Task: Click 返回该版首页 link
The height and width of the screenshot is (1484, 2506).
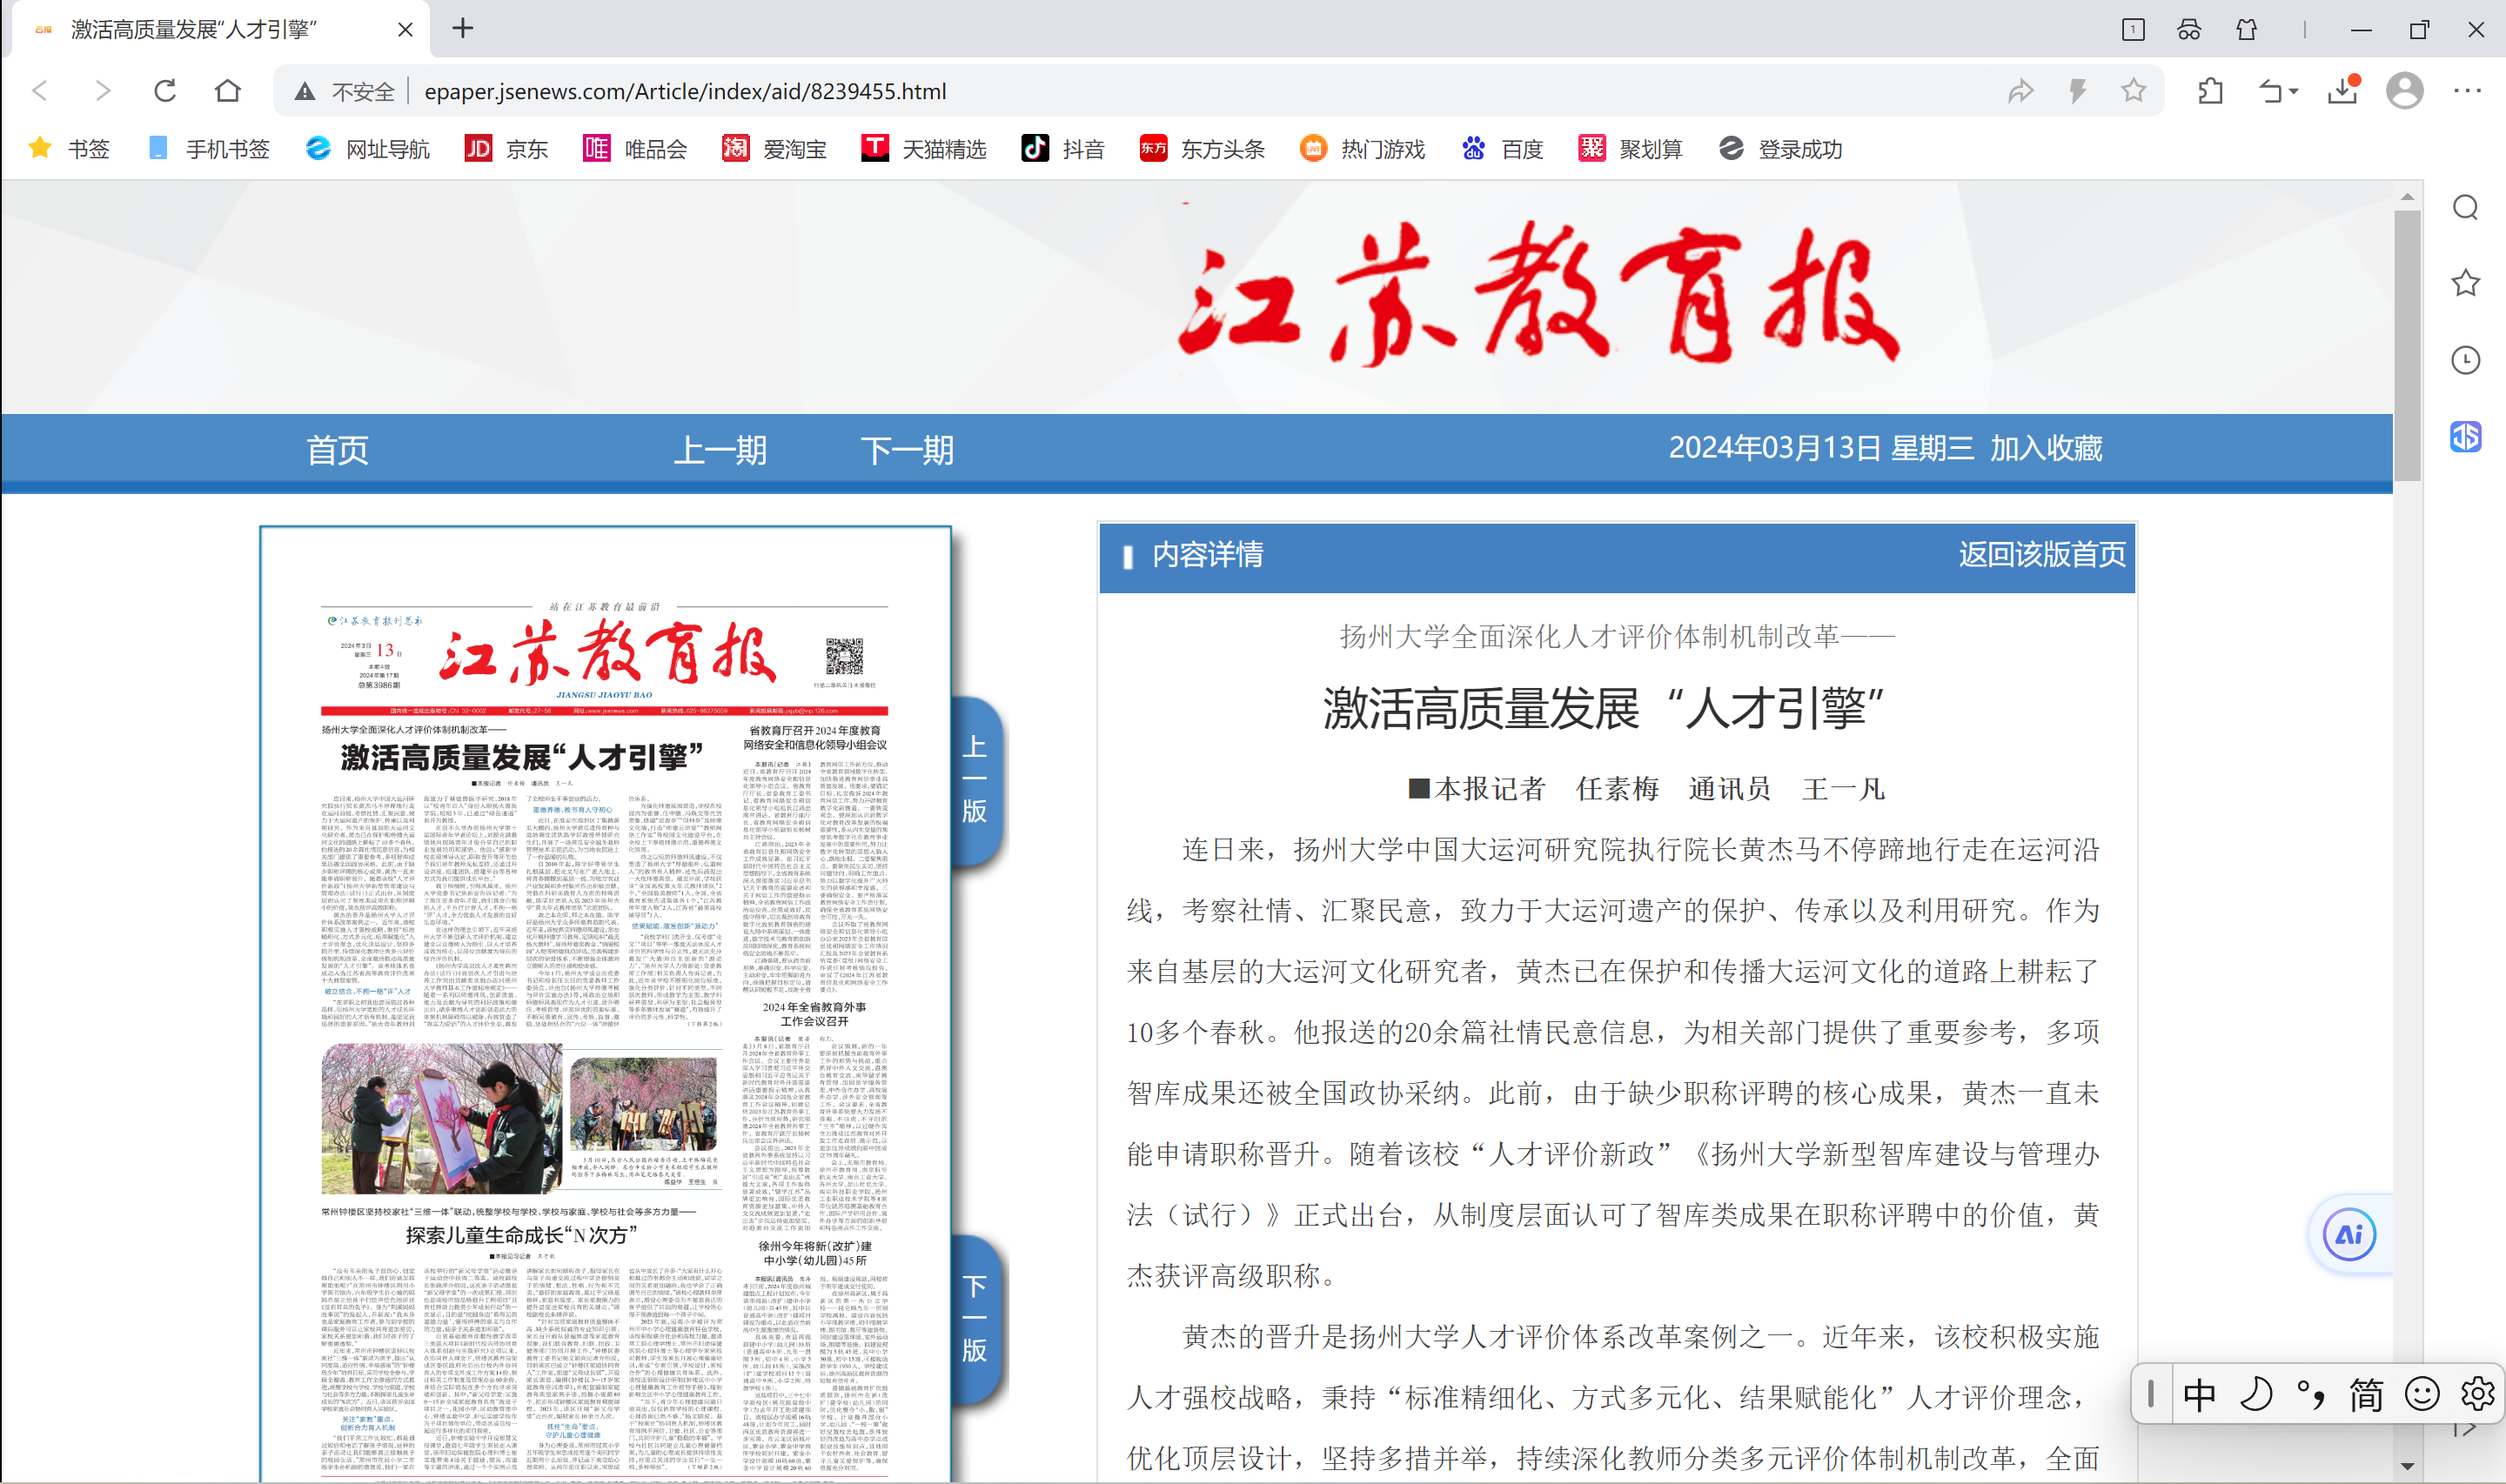Action: coord(2041,555)
